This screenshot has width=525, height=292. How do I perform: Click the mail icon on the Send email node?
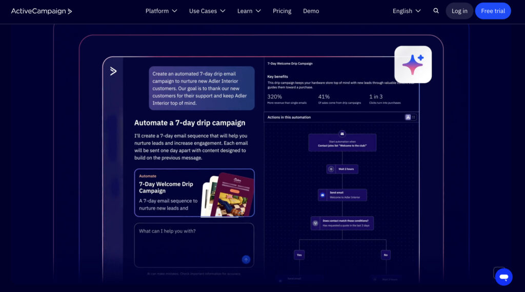click(322, 195)
